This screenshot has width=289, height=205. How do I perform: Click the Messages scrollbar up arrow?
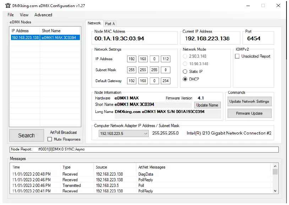coord(275,166)
